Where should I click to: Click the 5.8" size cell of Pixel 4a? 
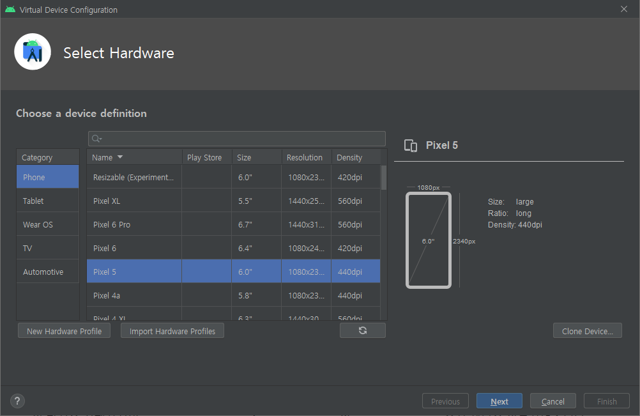257,295
